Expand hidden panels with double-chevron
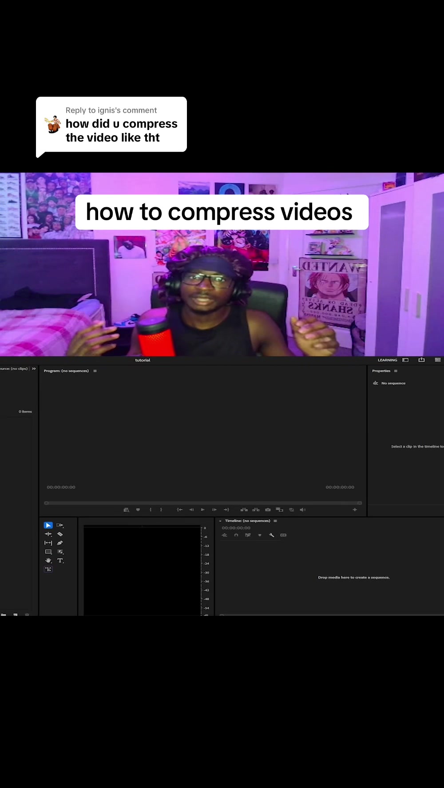 [x=34, y=369]
